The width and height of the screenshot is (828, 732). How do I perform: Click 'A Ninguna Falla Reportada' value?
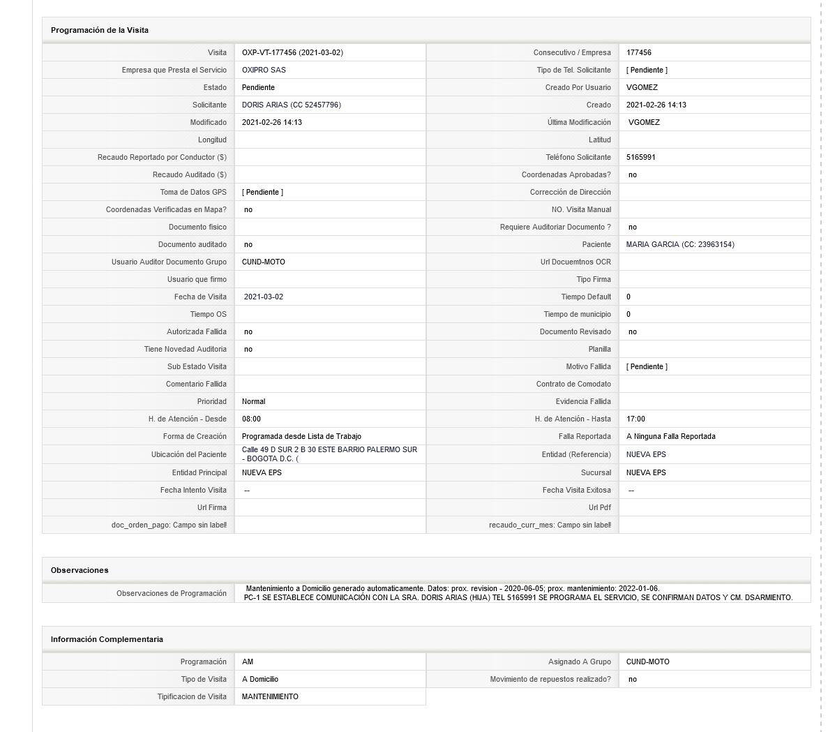(671, 436)
